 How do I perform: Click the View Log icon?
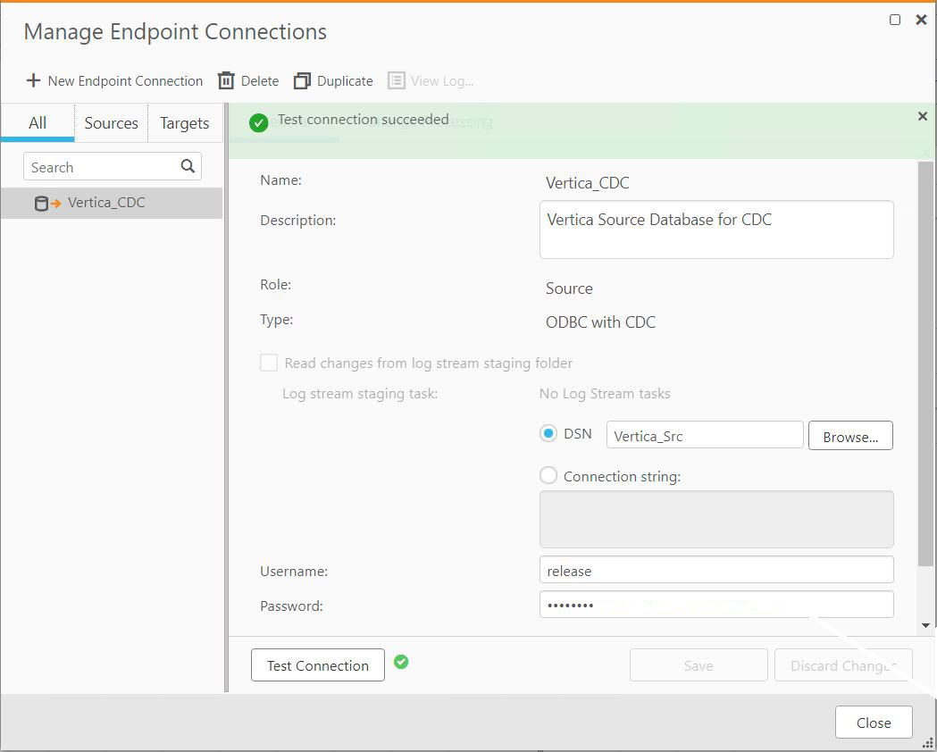(397, 80)
